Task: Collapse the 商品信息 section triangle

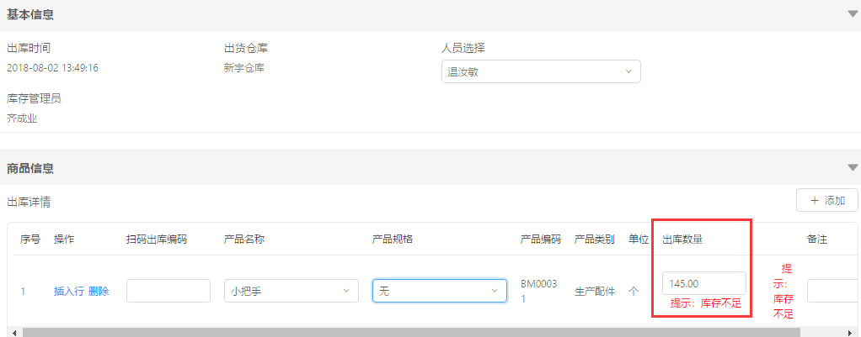Action: (x=853, y=168)
